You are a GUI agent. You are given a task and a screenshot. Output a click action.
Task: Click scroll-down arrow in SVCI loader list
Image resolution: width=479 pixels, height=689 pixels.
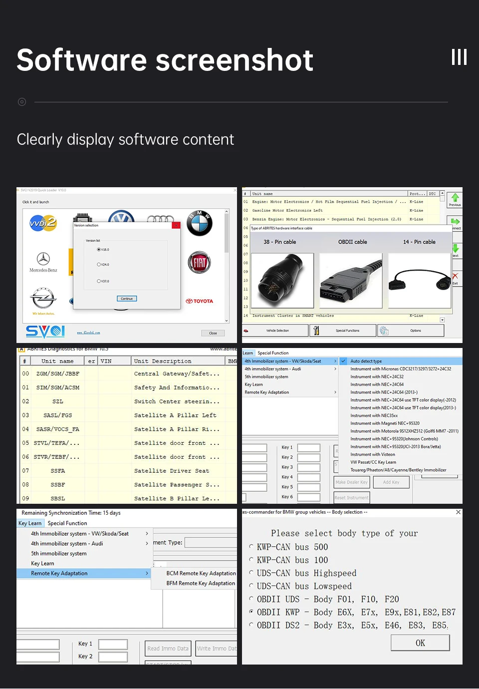click(227, 321)
